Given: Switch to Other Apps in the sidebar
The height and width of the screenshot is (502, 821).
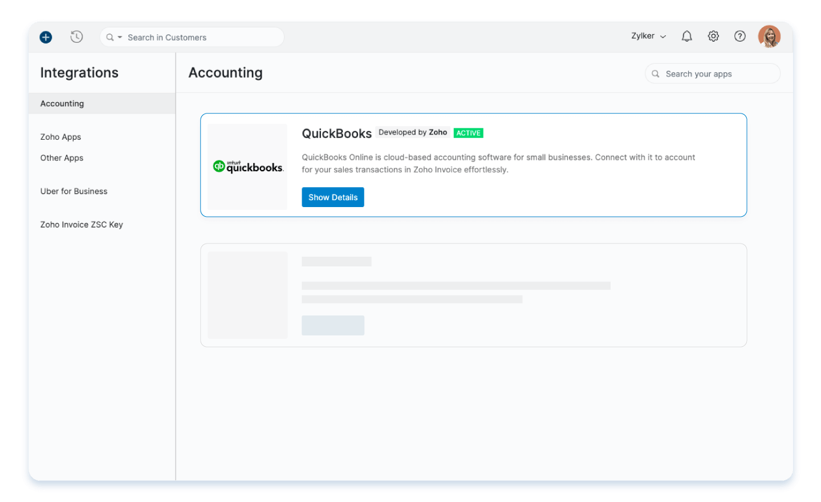Looking at the screenshot, I should click(62, 158).
